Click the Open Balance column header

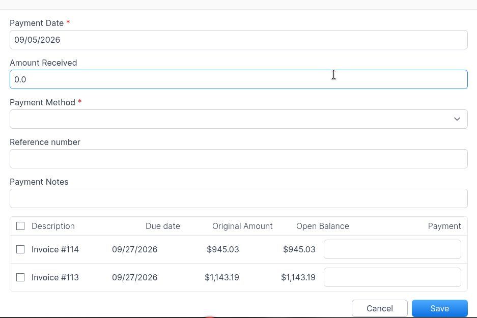322,226
